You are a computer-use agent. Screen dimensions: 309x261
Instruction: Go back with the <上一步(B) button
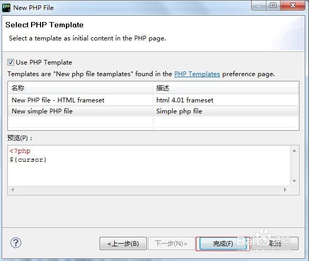(x=123, y=244)
